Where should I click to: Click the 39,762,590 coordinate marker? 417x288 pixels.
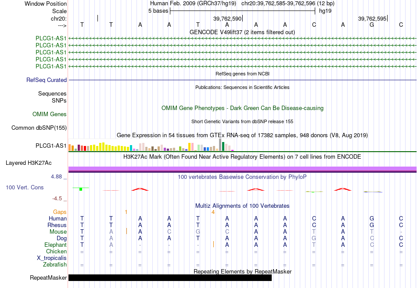pyautogui.click(x=227, y=18)
